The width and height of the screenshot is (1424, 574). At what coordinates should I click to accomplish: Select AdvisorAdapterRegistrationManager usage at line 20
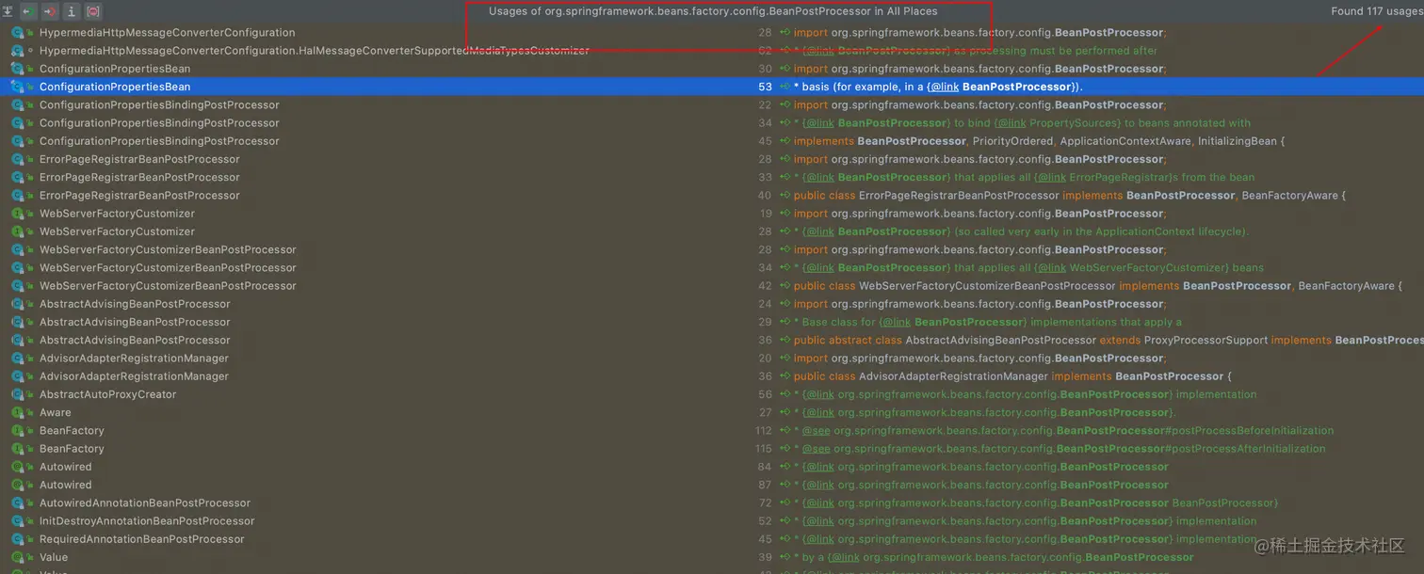(712, 359)
